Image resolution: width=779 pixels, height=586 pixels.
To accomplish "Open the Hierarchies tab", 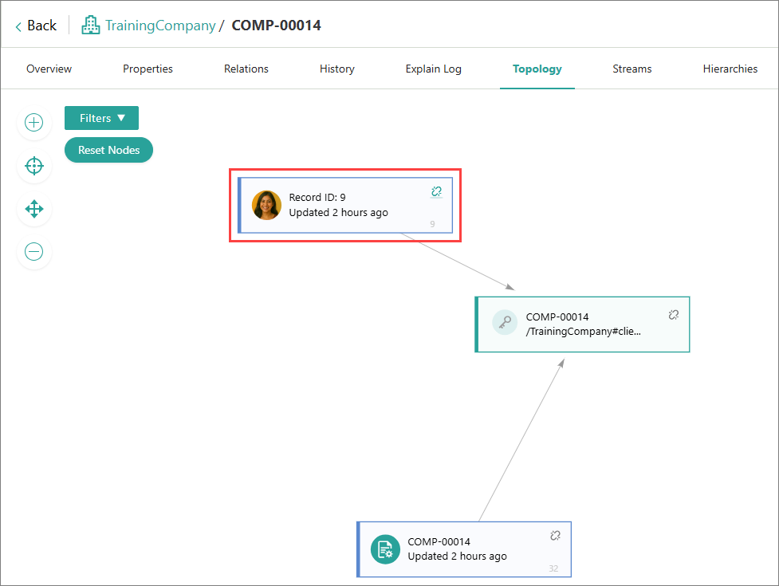I will pos(730,69).
